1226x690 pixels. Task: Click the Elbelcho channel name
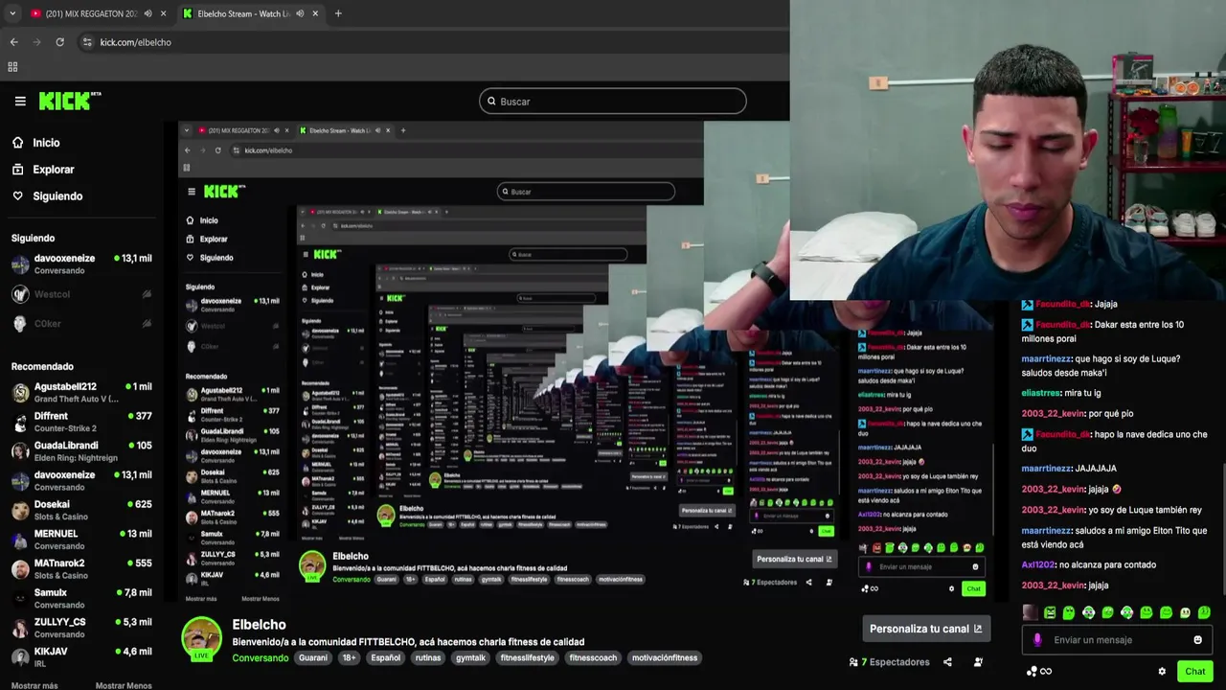[259, 625]
